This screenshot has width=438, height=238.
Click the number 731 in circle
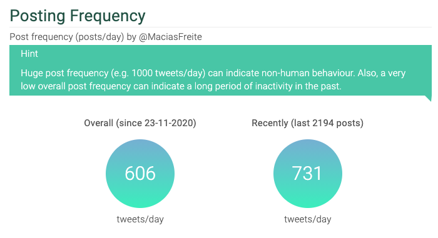[307, 173]
